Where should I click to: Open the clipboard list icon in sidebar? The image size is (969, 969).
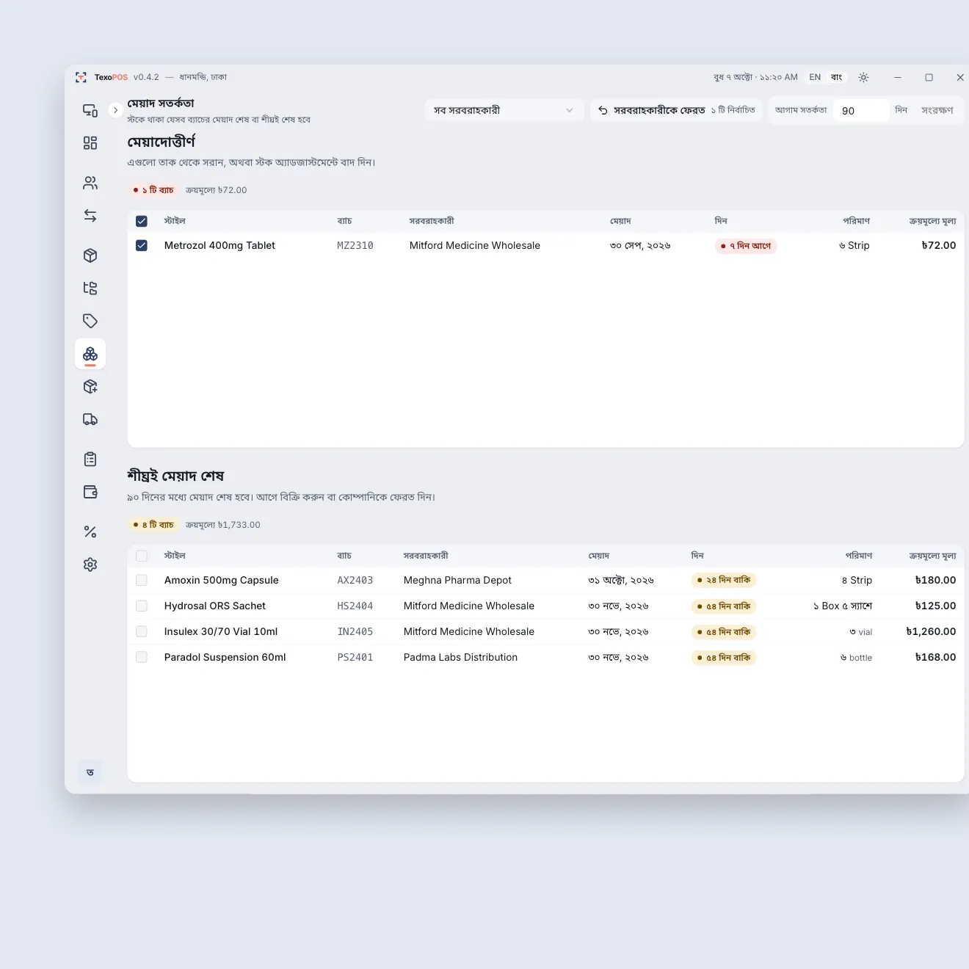tap(90, 460)
